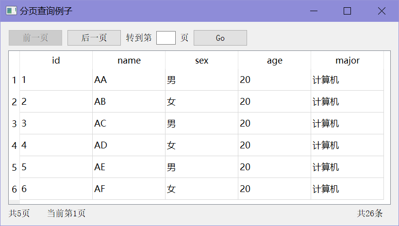Select the major cell in AC's row
399x226 pixels.
coord(348,124)
